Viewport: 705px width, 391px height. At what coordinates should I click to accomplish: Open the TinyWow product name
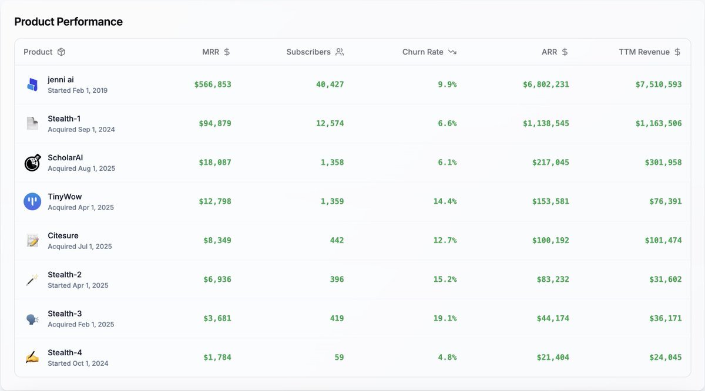click(65, 197)
